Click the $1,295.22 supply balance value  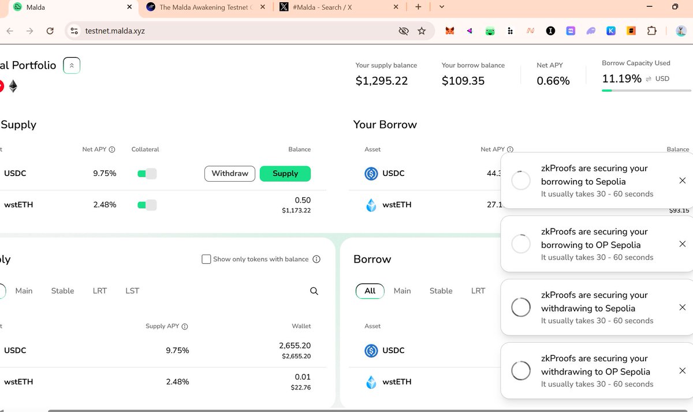pyautogui.click(x=382, y=81)
